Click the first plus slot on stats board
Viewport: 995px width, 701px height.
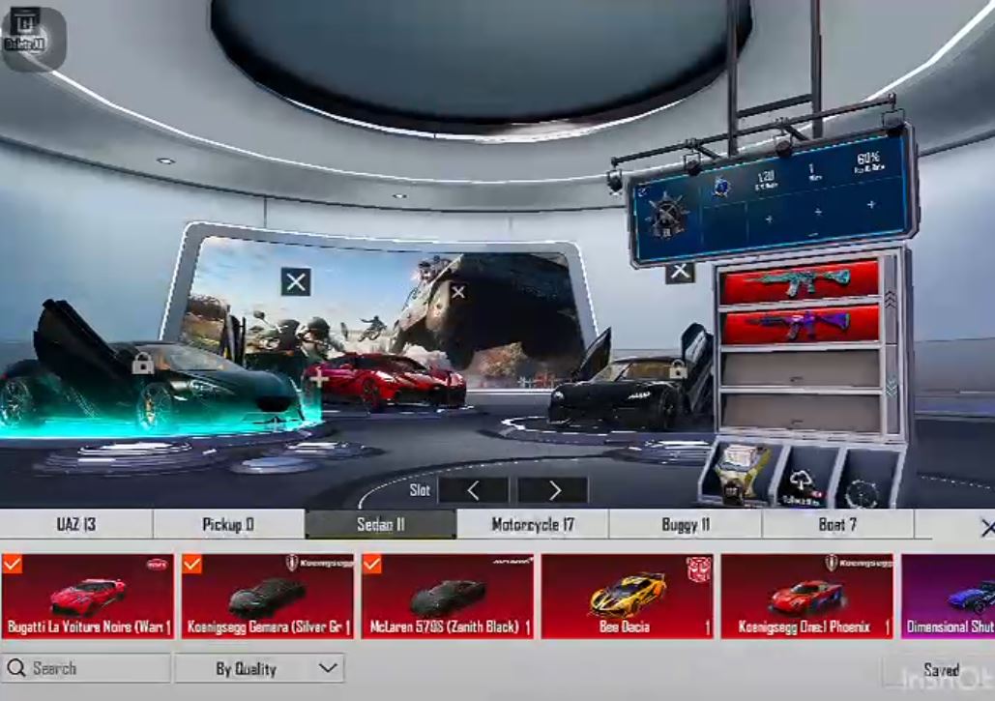pyautogui.click(x=769, y=219)
